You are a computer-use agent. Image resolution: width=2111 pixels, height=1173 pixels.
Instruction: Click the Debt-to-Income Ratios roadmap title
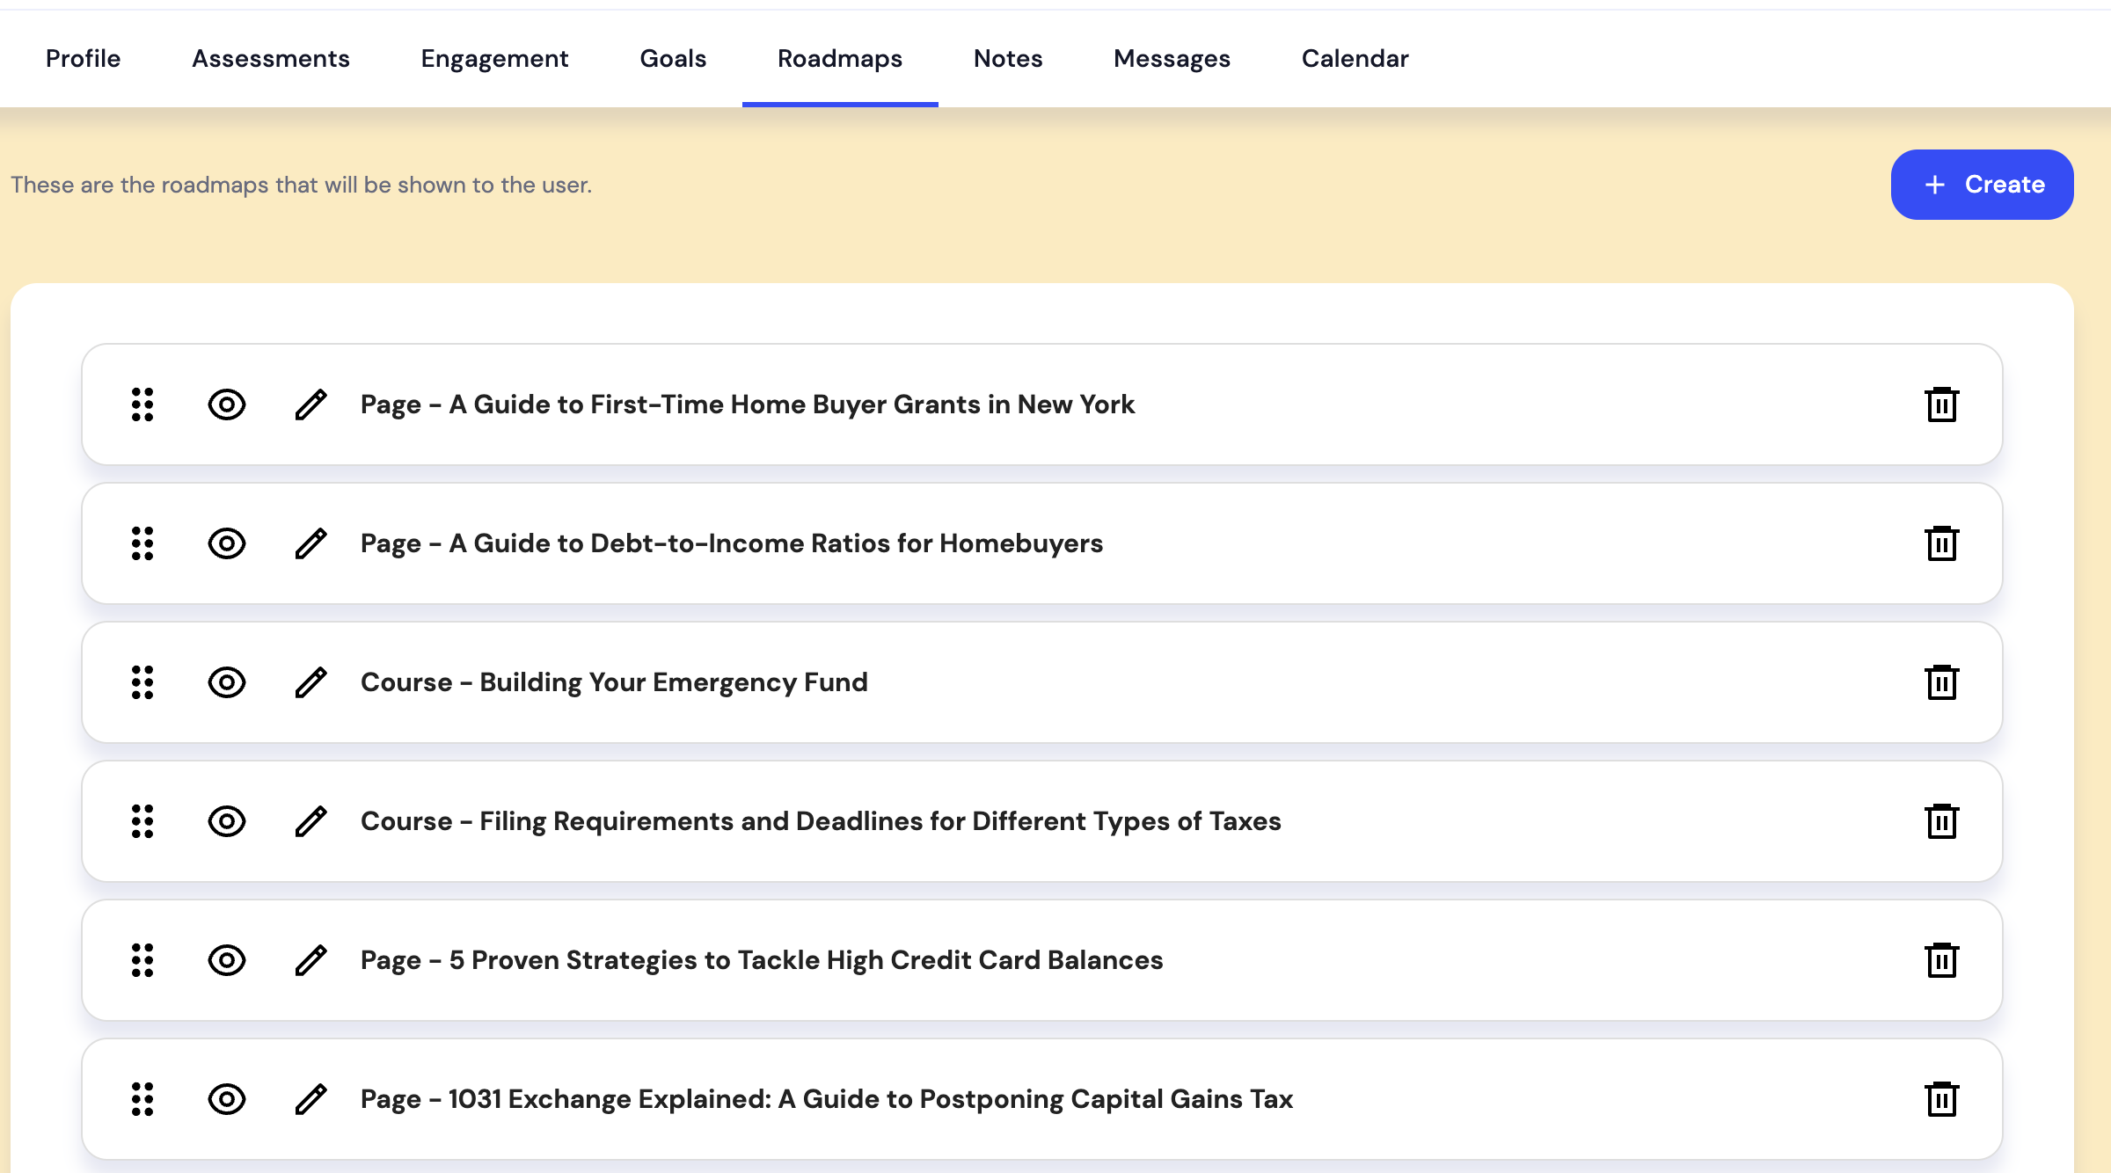pos(731,543)
